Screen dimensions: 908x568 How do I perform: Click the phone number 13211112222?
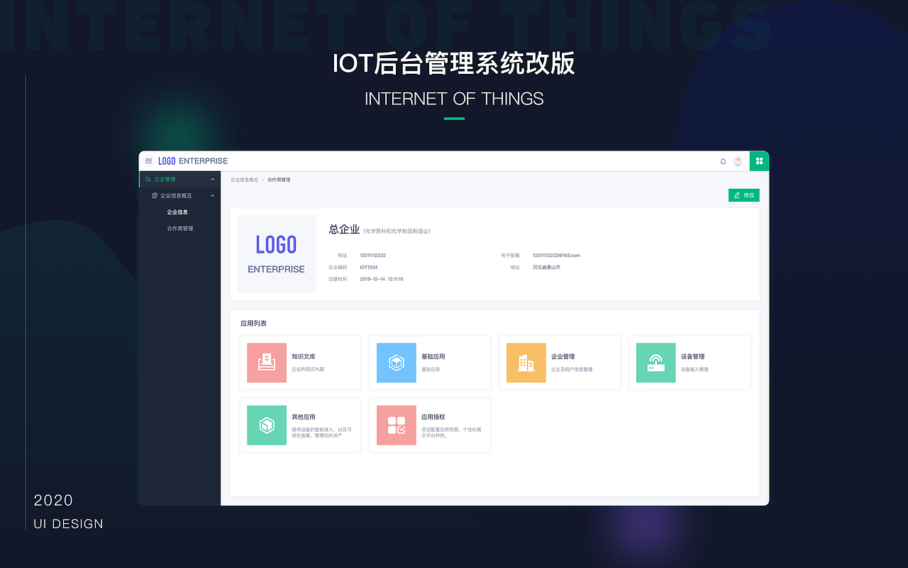373,256
